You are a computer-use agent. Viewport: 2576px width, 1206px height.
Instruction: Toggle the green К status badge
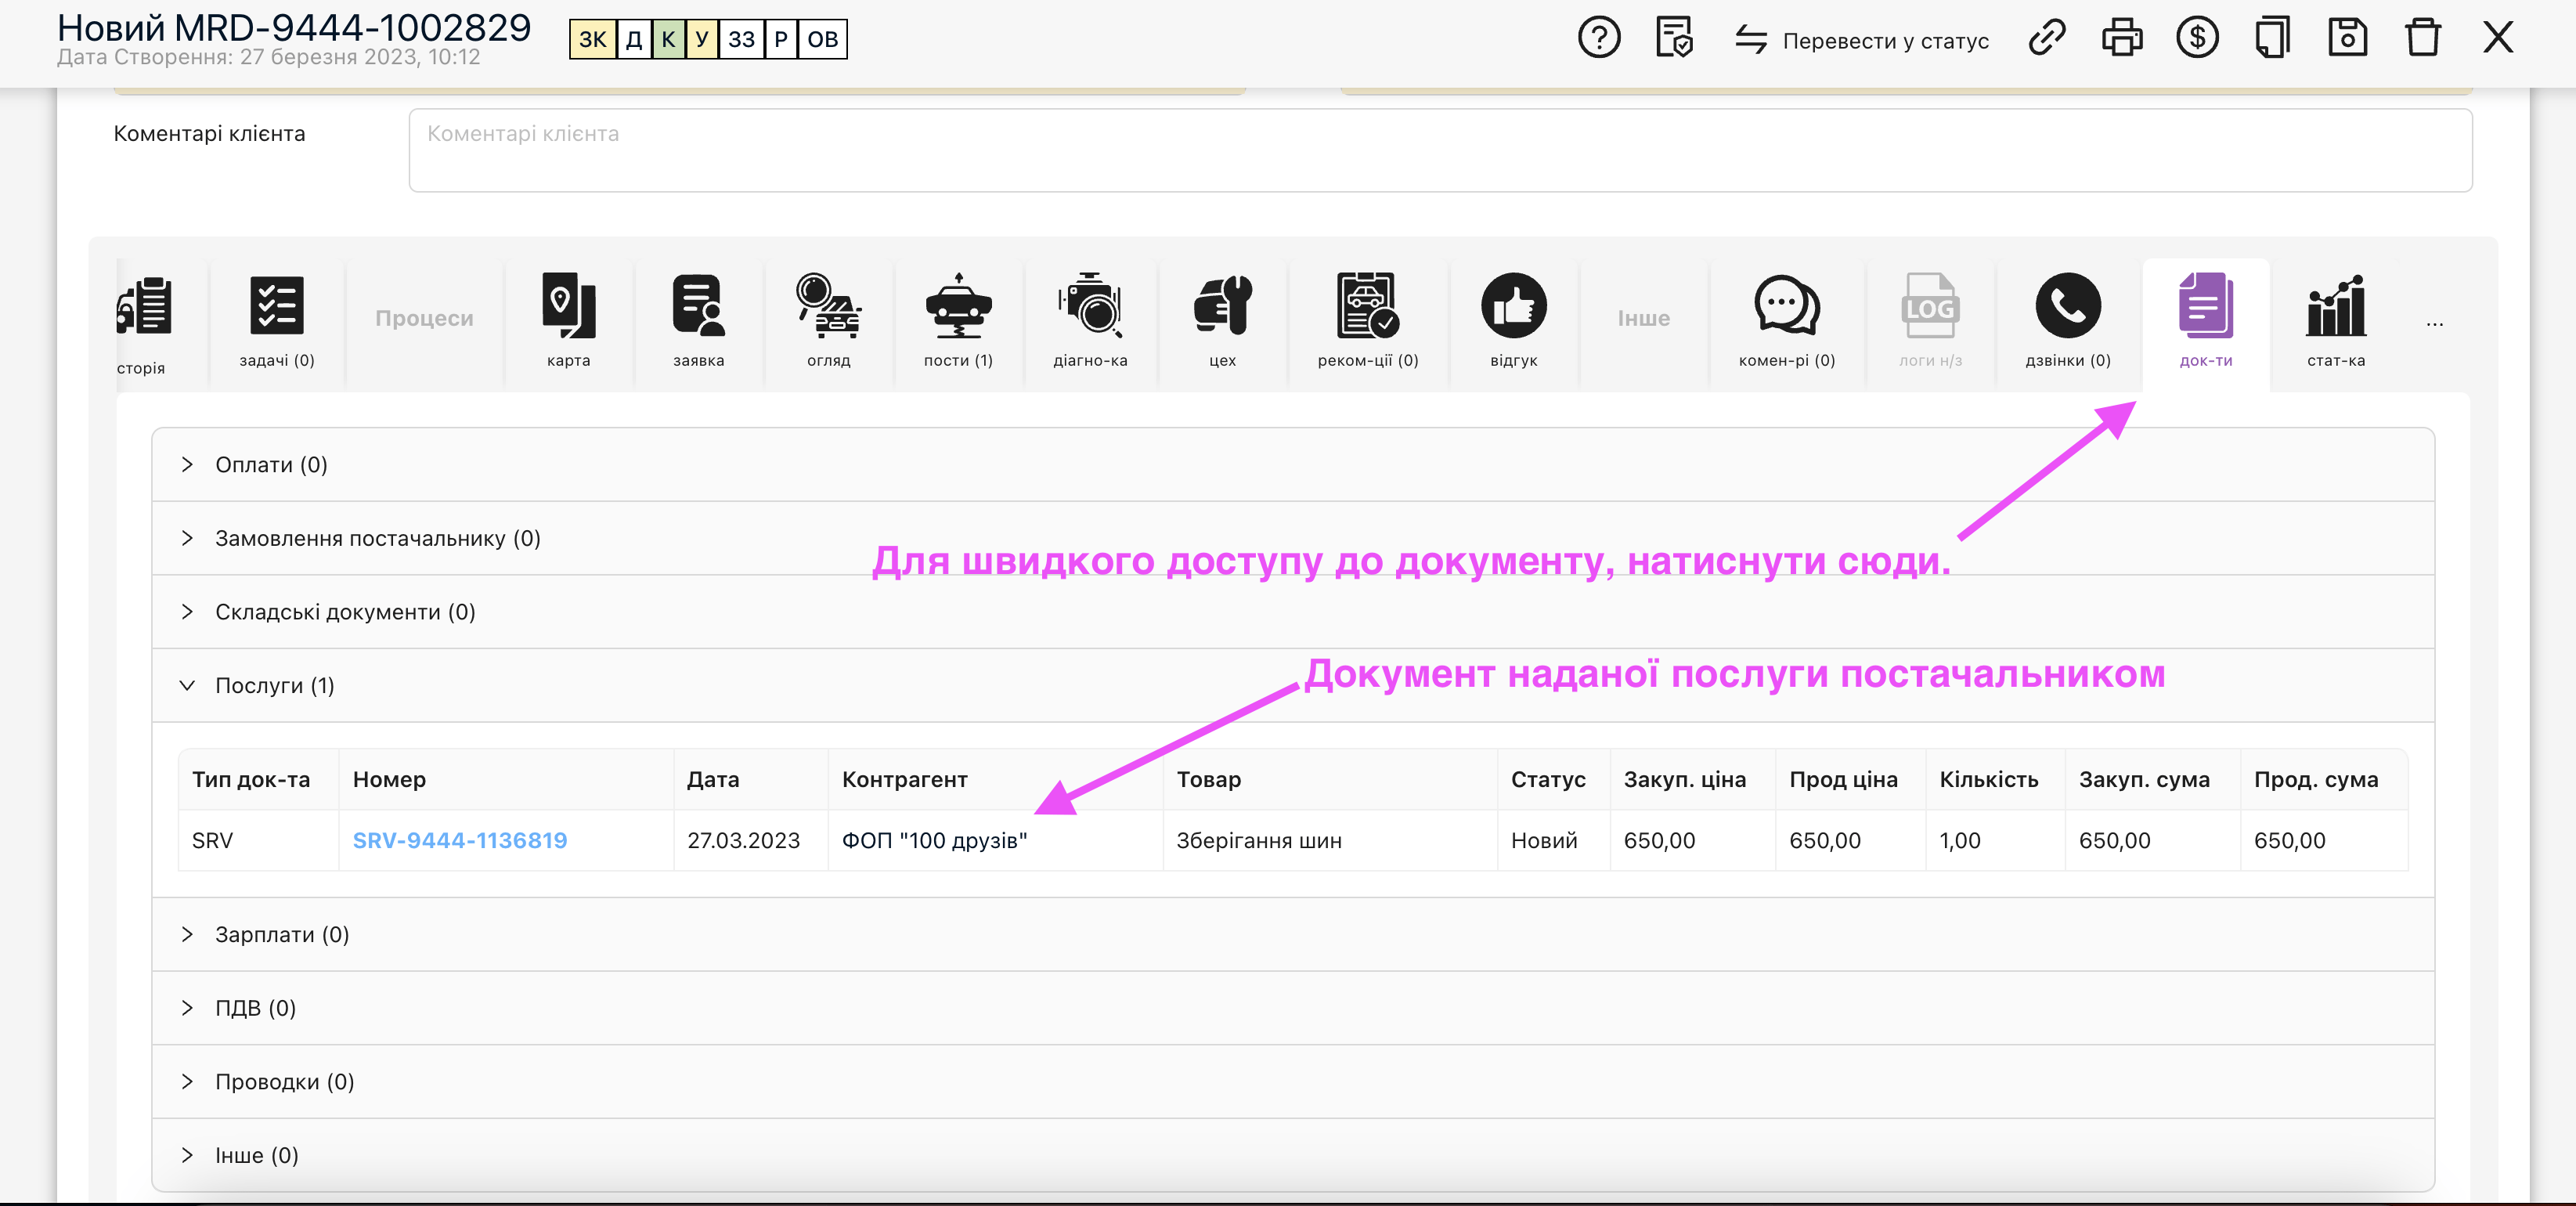click(x=668, y=40)
